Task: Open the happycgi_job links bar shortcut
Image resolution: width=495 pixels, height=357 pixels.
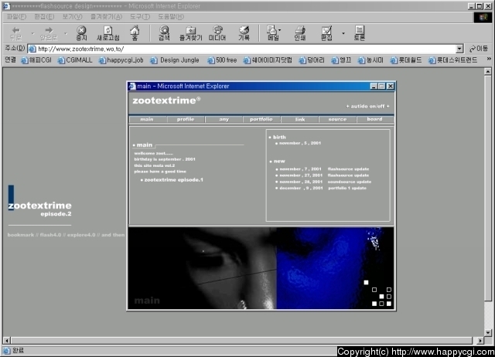Action: point(121,60)
